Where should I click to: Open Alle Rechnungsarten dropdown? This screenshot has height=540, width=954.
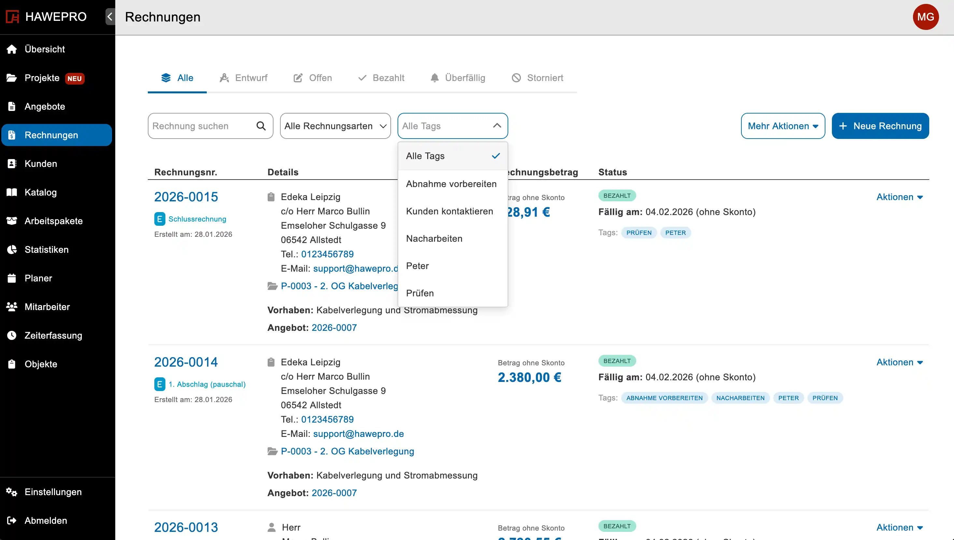click(x=335, y=126)
